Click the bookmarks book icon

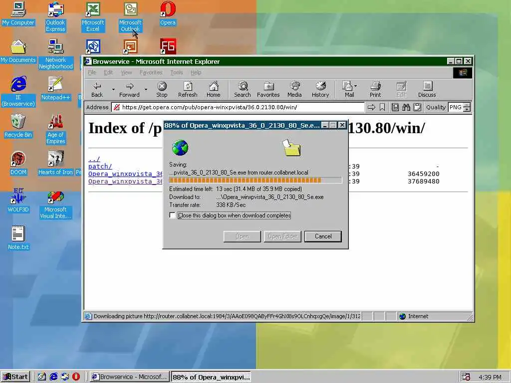point(395,107)
